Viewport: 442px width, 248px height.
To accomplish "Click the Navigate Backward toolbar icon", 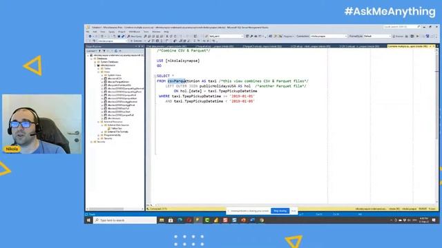I will click(x=90, y=37).
